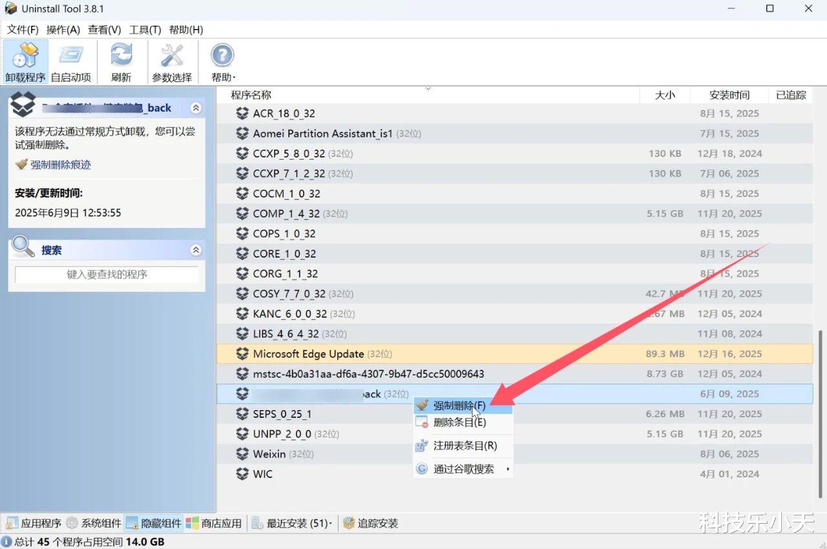Click the 6.26 MB size cell

[665, 414]
